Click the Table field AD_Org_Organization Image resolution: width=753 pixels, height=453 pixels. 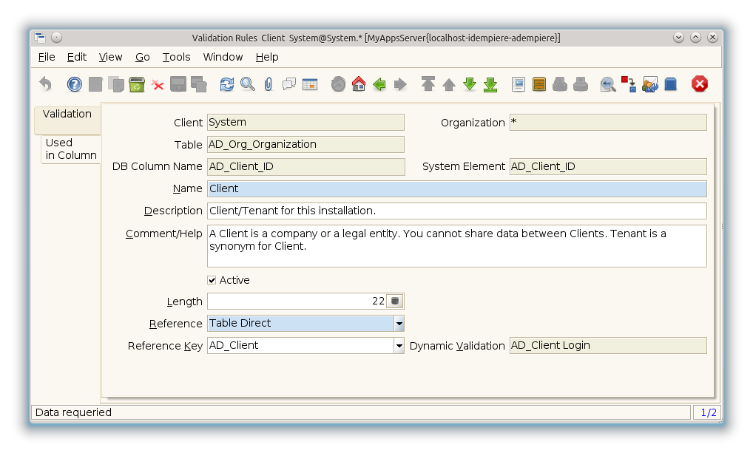pyautogui.click(x=305, y=144)
